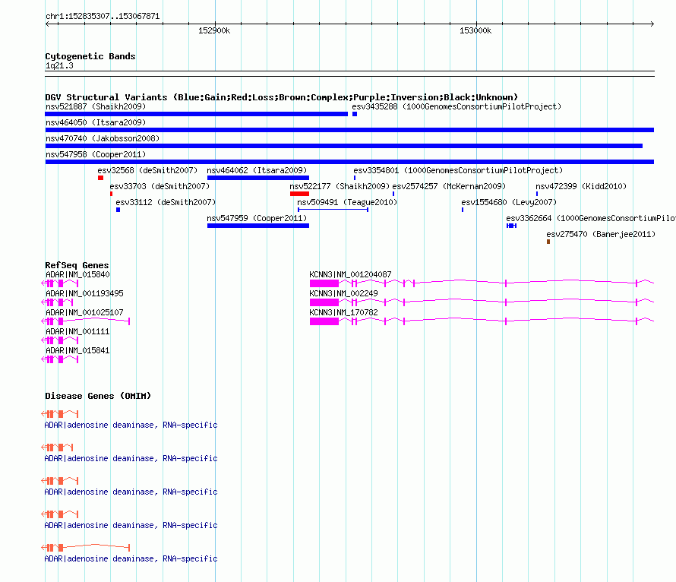Screen dimensions: 676x582
Task: Click the red nsv522177 loss bar
Action: click(299, 194)
